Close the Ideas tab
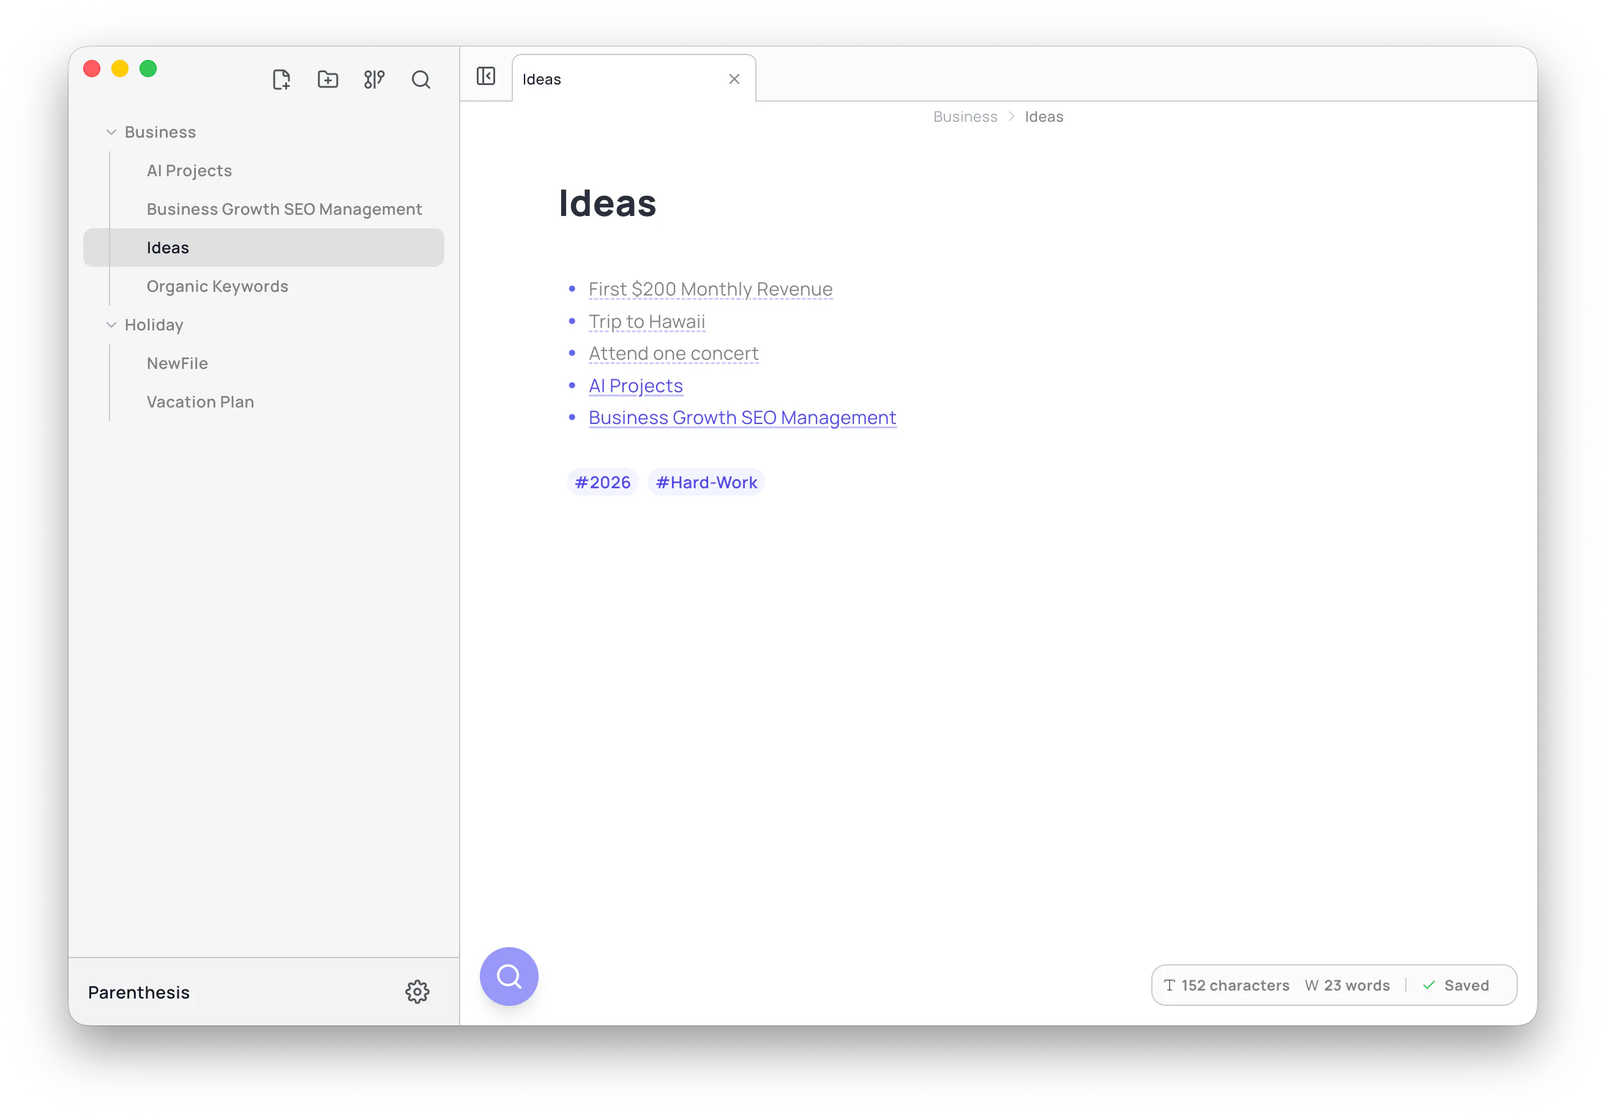Viewport: 1606px width, 1116px height. point(734,79)
